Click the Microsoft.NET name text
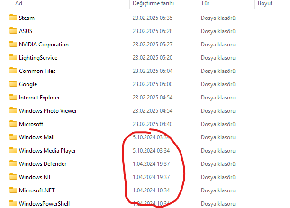Screen dimensions: 290x208 pyautogui.click(x=37, y=190)
